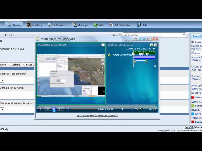The width and height of the screenshot is (202, 151).
Task: Open the Jump to dropdown showing Introduction
Action: 154,35
